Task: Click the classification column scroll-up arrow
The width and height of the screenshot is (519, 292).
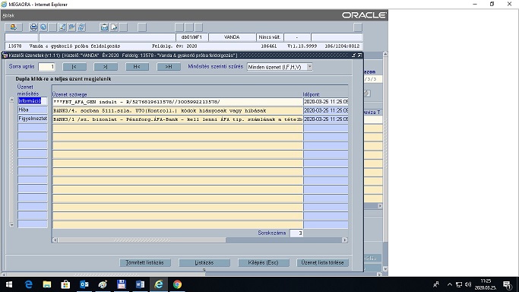Action: 11,100
